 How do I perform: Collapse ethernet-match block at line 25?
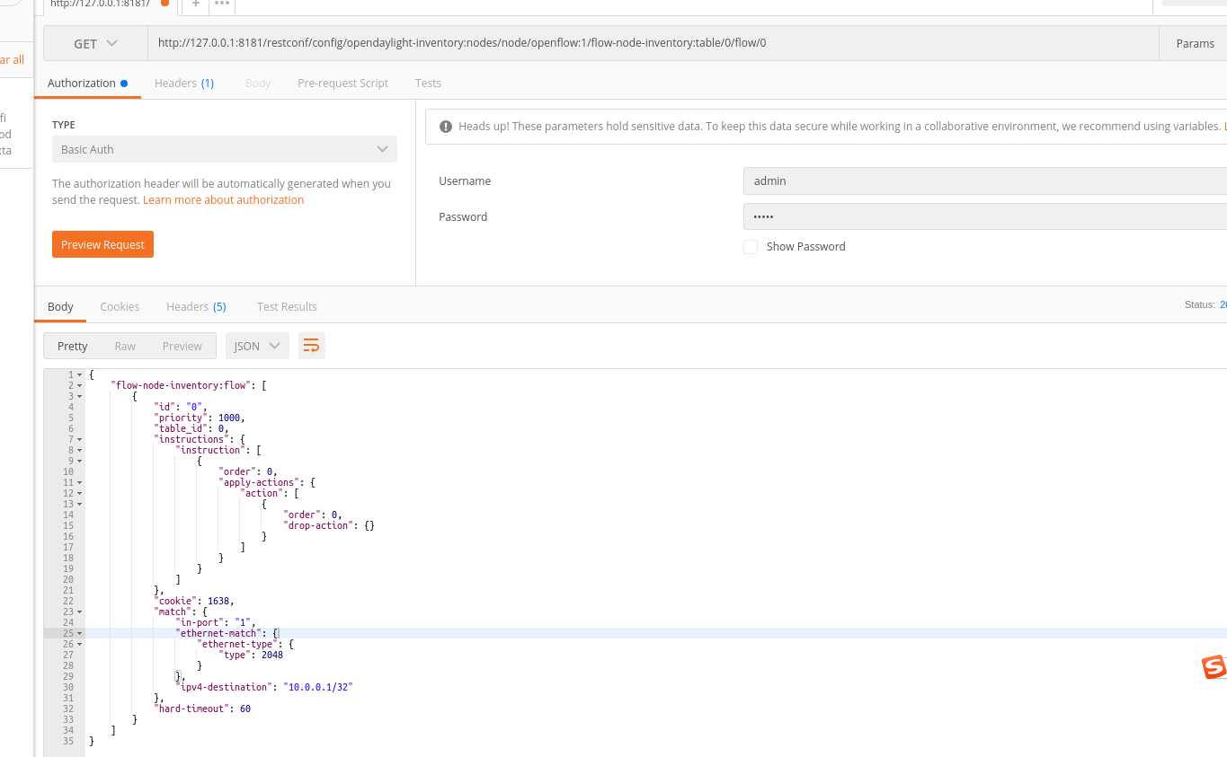79,633
